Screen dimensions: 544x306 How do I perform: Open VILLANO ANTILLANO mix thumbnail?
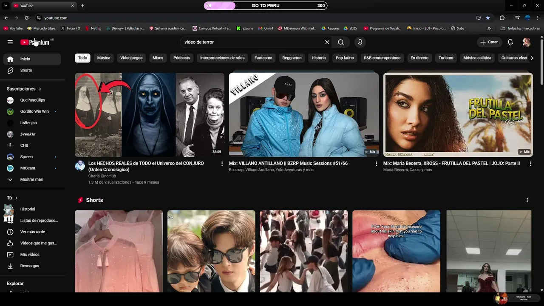click(x=304, y=115)
